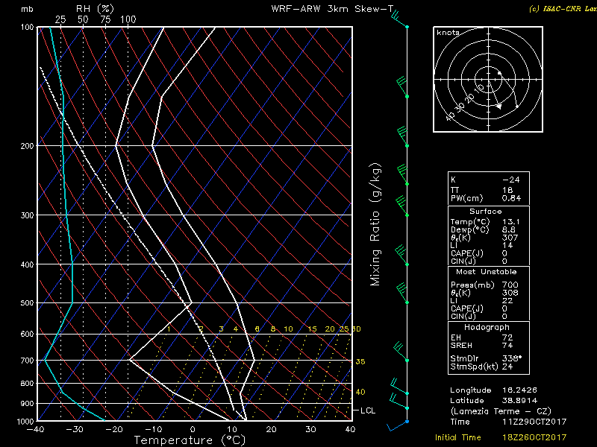Click the -20 temperature axis label
This screenshot has height=447, width=597.
tap(113, 430)
